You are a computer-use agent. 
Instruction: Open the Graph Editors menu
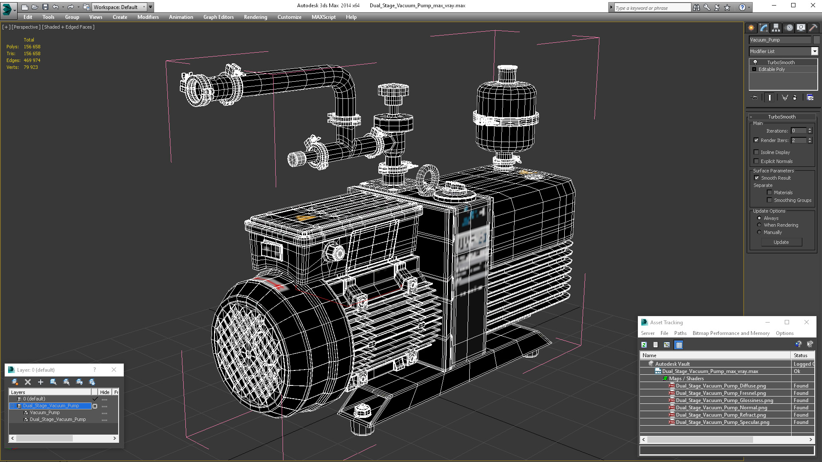(x=218, y=17)
